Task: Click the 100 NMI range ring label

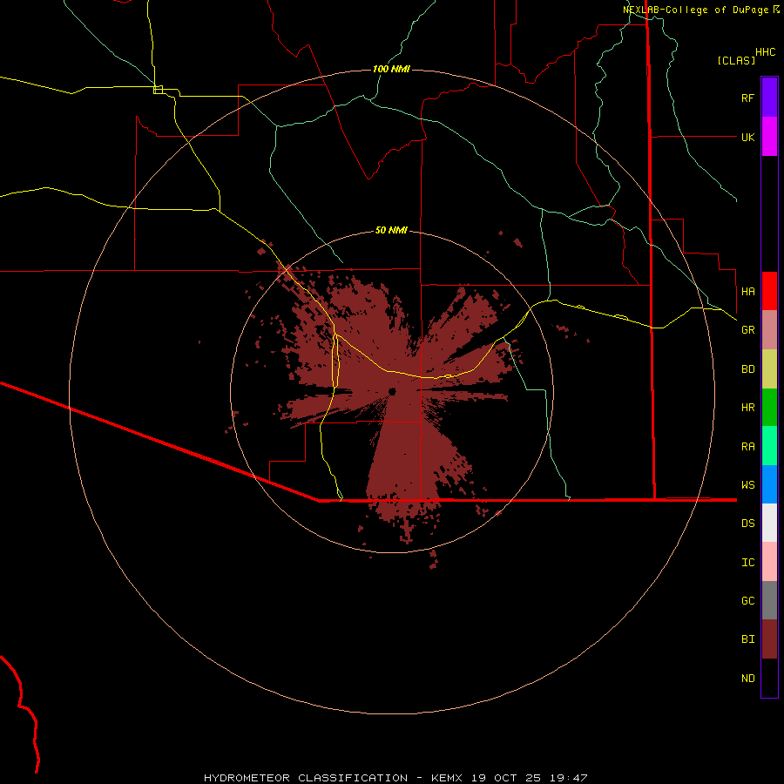Action: (x=391, y=69)
